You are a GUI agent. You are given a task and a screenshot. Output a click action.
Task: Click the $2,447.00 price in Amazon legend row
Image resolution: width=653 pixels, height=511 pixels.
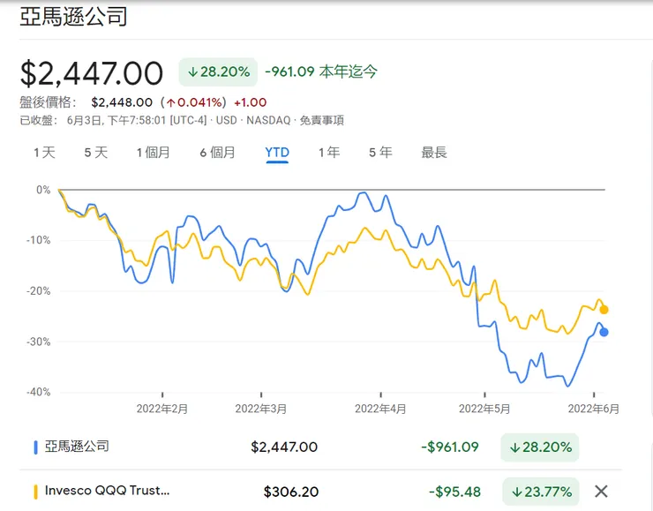(x=284, y=447)
